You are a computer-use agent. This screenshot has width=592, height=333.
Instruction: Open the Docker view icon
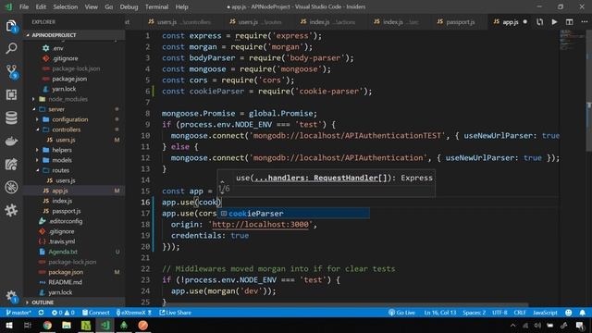point(11,142)
